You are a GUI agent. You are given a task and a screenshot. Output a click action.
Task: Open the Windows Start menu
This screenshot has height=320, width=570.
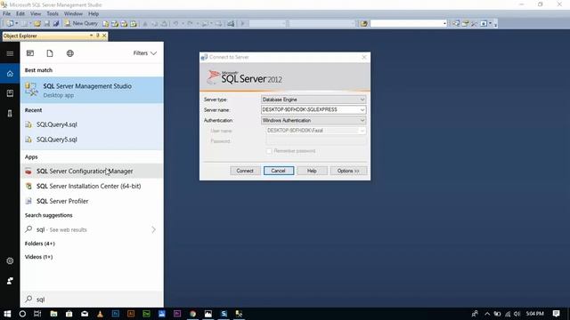[x=7, y=314]
